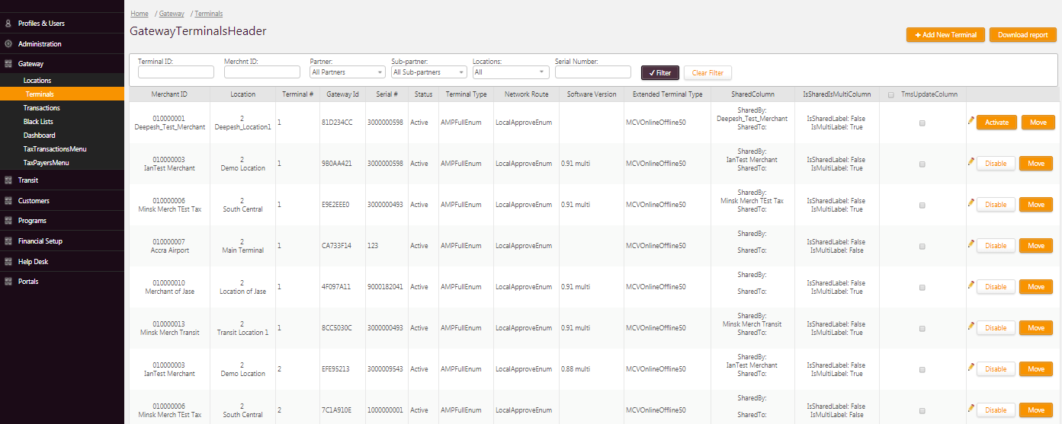Viewport: 1062px width, 424px height.
Task: Open Transactions in the Gateway submenu
Action: point(42,108)
